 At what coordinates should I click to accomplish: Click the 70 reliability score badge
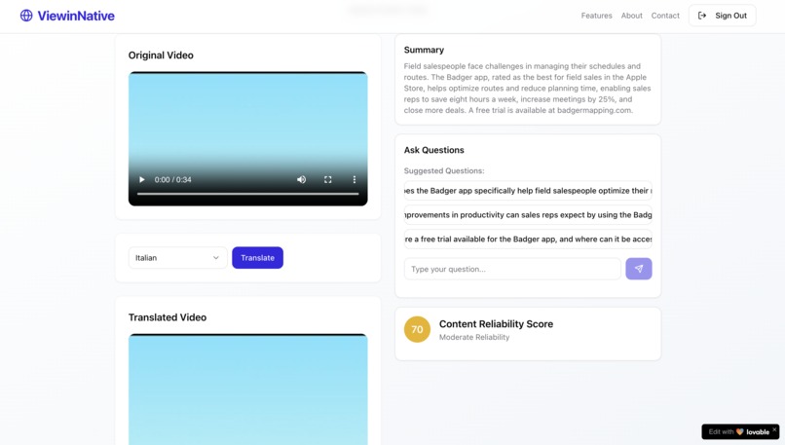pyautogui.click(x=417, y=329)
